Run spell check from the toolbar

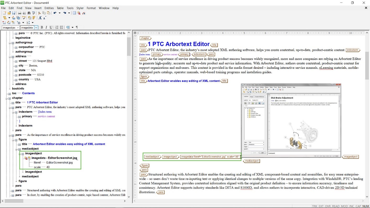34,13
